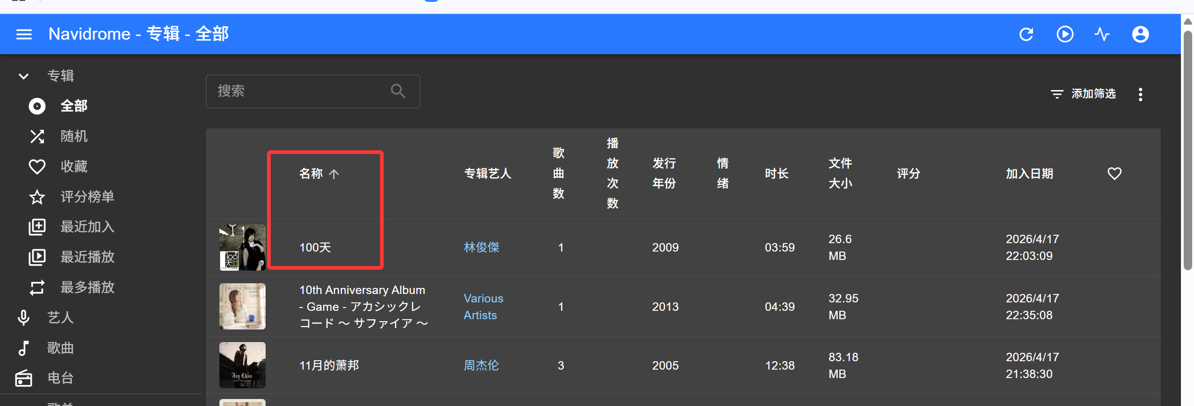Go to 艺人 in sidebar
Screen dimensions: 1194x406
60,317
